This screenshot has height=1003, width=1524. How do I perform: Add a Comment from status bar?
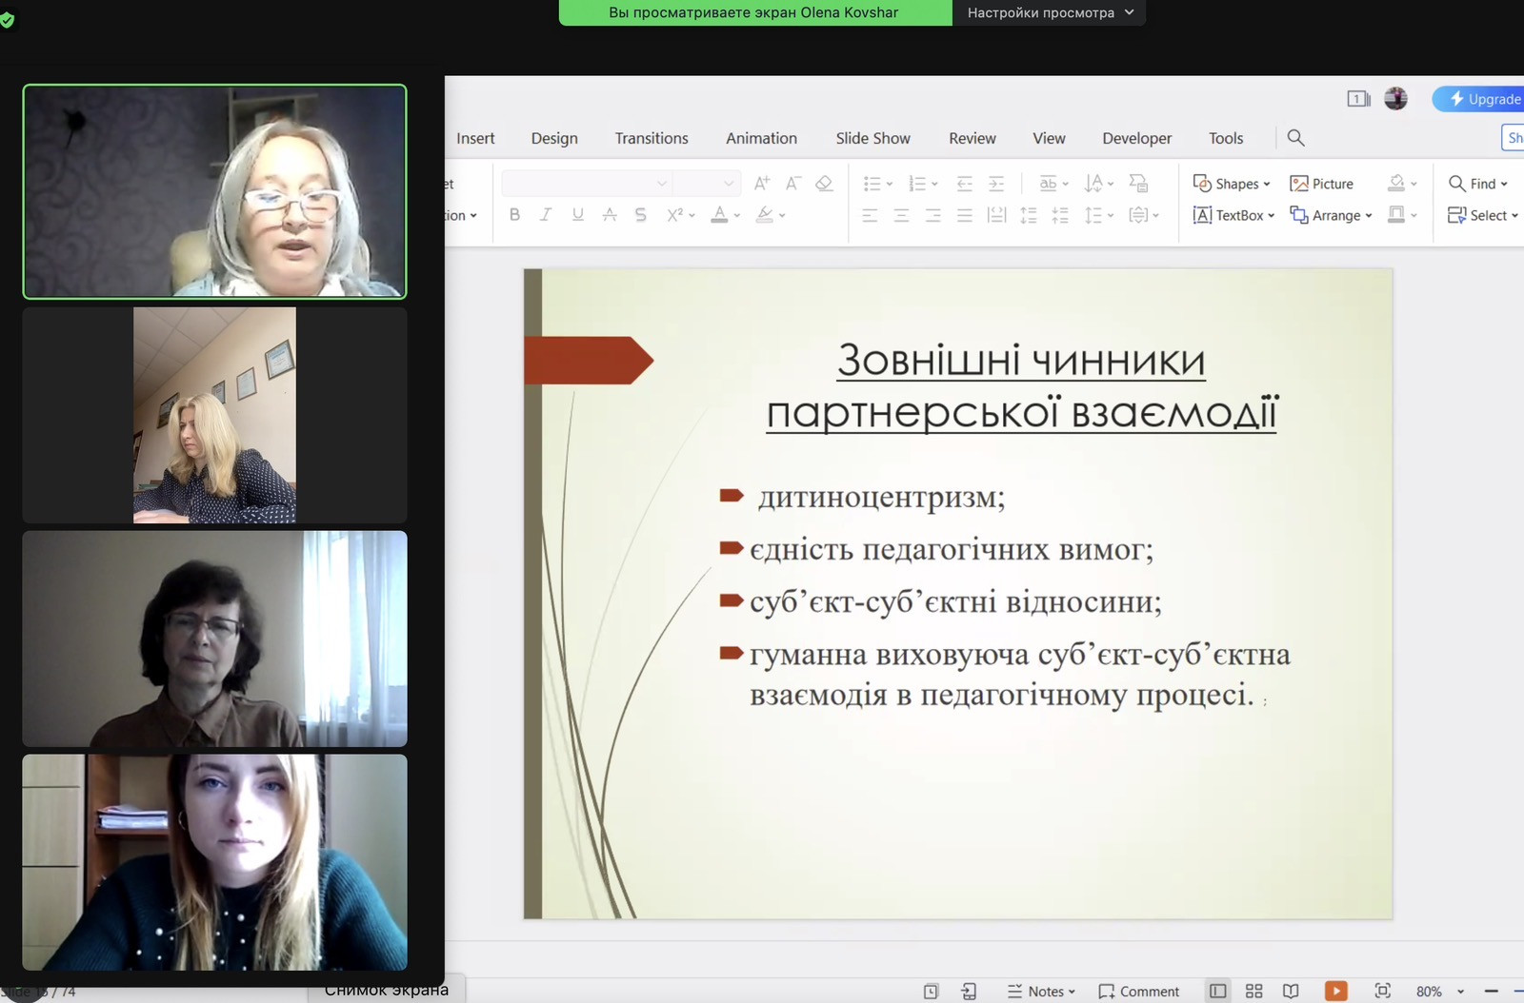pyautogui.click(x=1139, y=991)
